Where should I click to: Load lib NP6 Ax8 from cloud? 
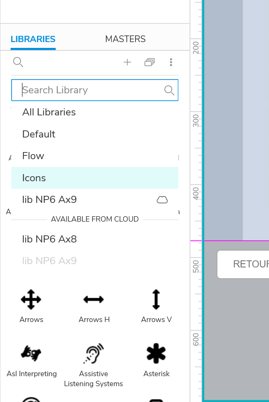pos(49,239)
